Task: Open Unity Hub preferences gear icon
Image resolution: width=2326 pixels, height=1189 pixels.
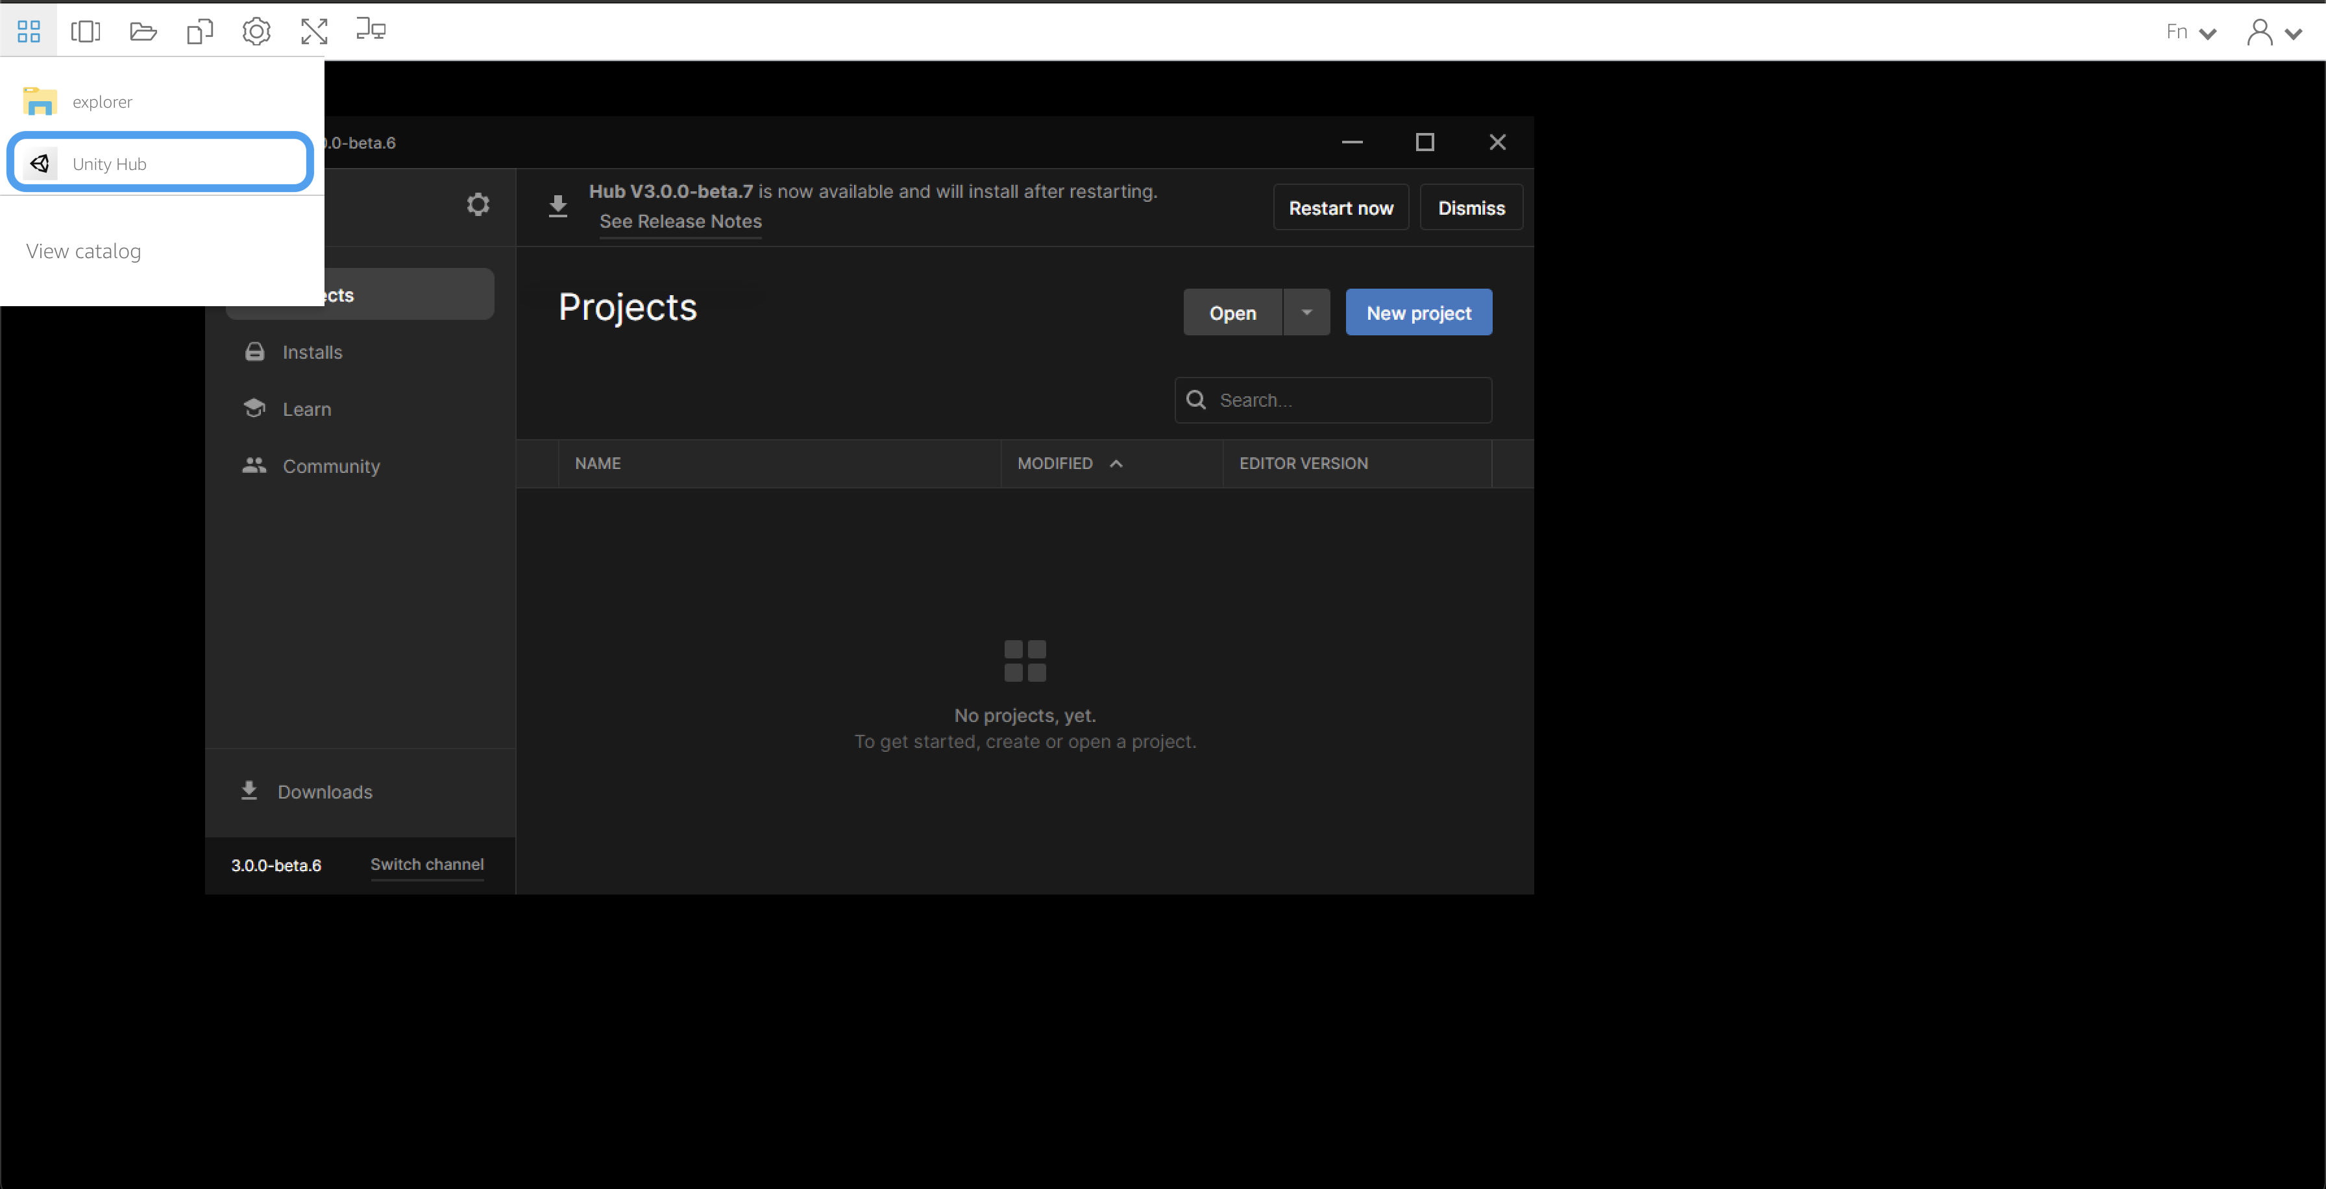Action: click(478, 204)
